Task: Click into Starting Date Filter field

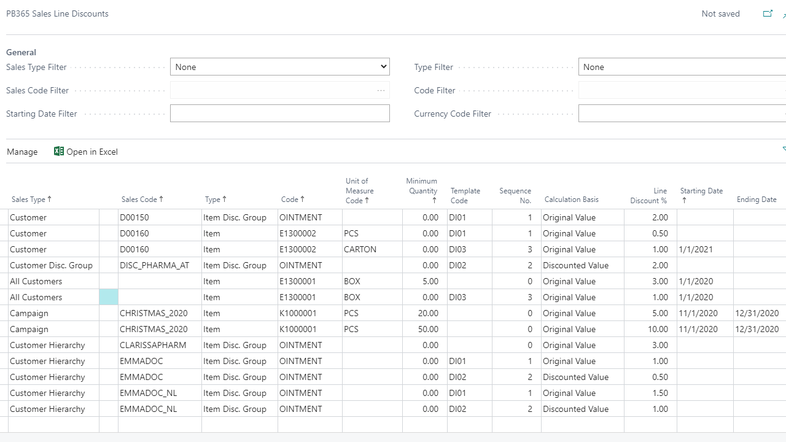Action: tap(279, 114)
